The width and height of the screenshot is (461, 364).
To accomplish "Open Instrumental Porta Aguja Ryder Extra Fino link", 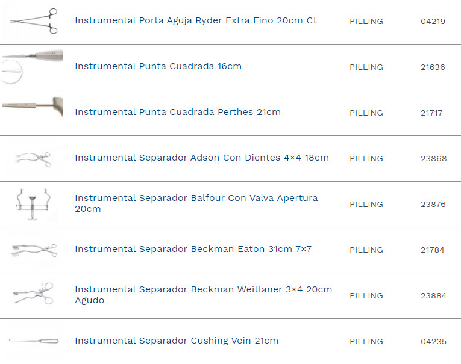I will (x=195, y=21).
